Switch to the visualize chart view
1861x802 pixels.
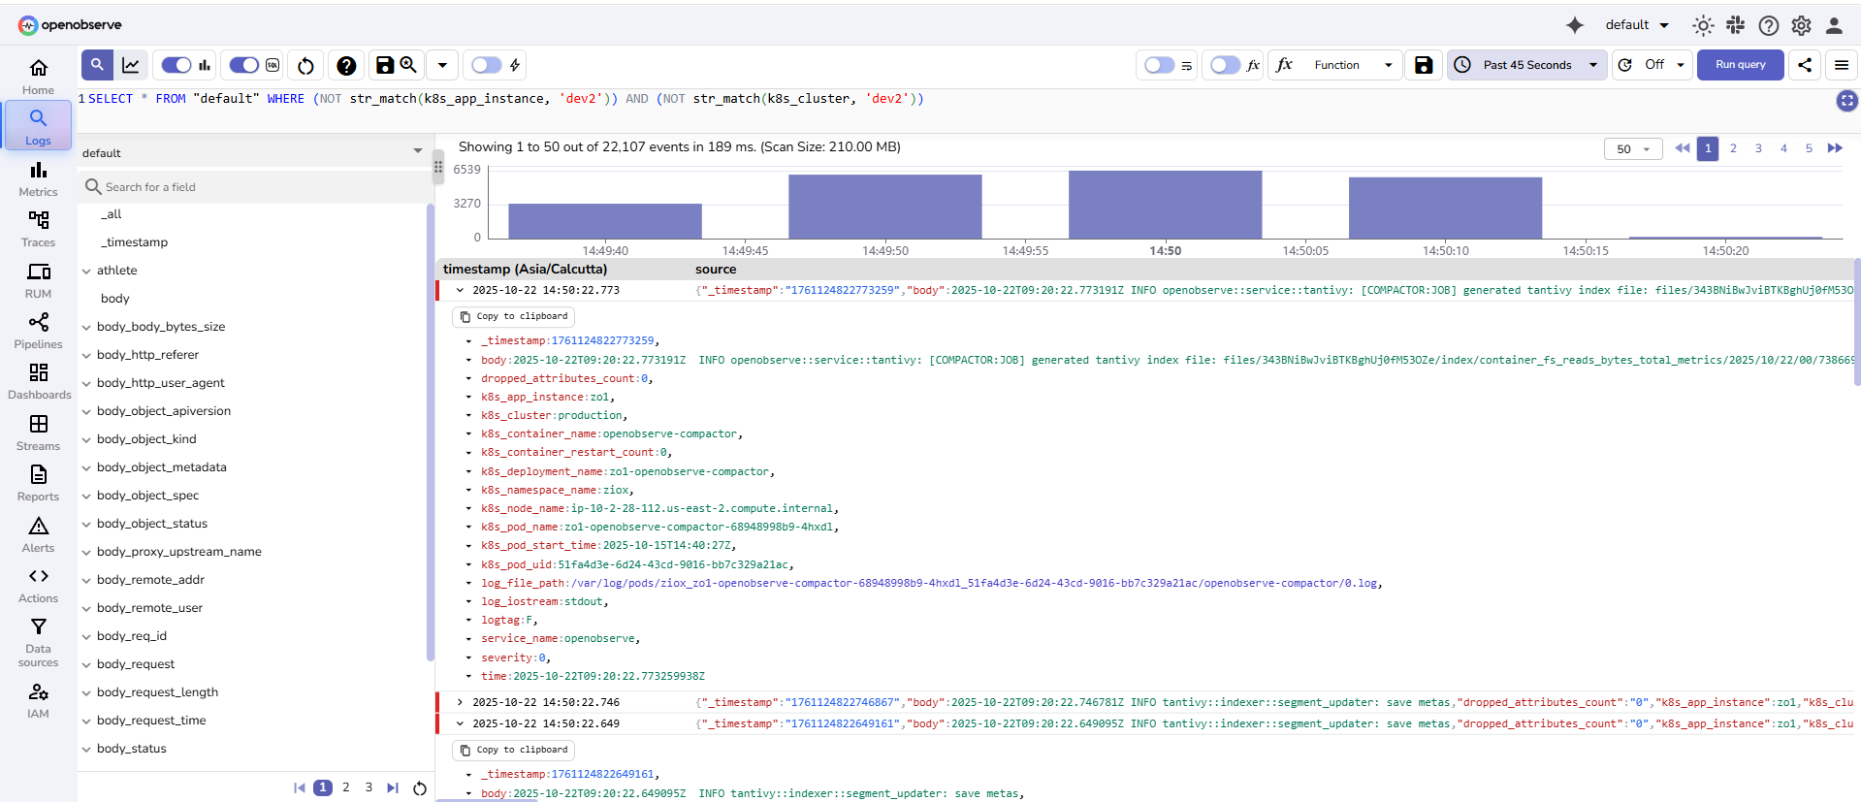[131, 65]
